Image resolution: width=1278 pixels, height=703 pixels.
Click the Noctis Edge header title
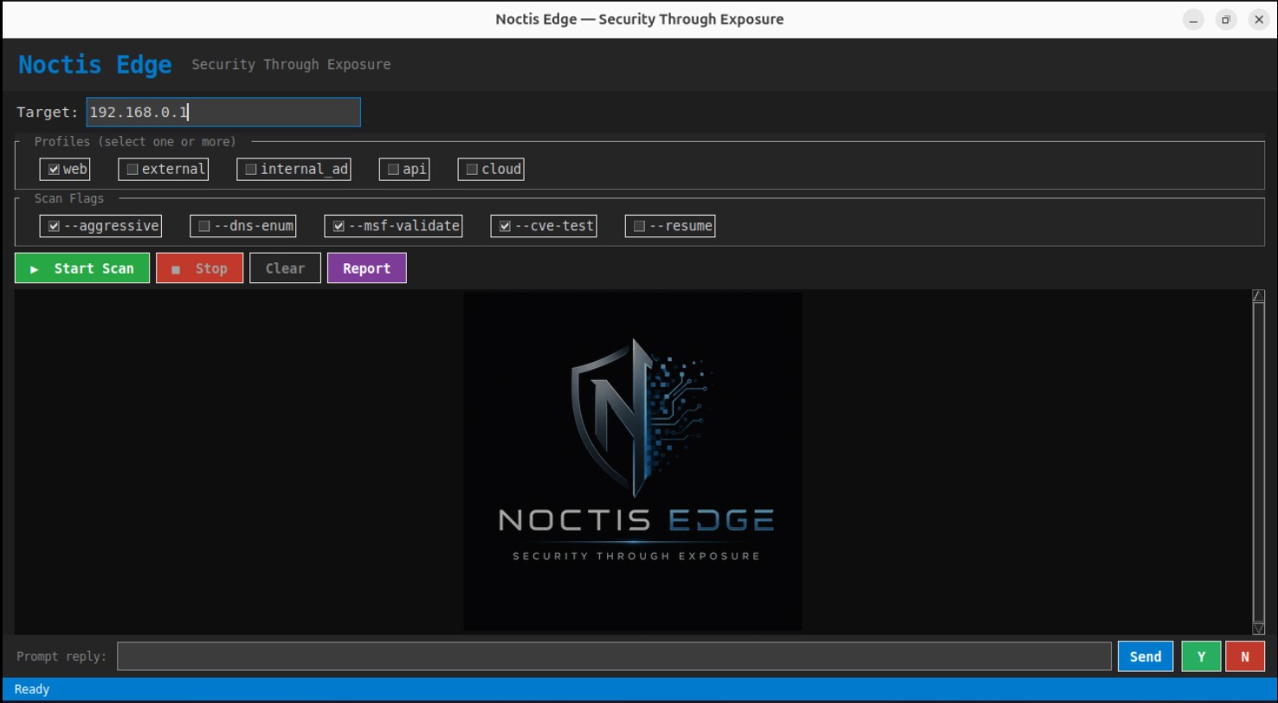click(95, 65)
